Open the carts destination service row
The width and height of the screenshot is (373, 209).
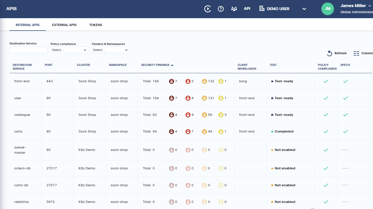(x=18, y=132)
